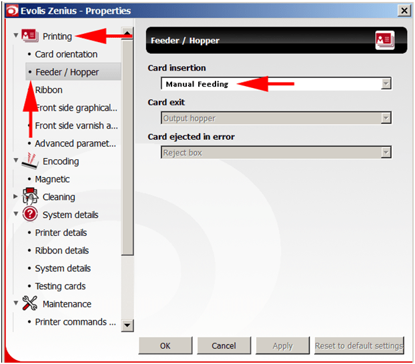This screenshot has height=364, width=415.
Task: Open the Card exit dropdown
Action: click(x=385, y=119)
